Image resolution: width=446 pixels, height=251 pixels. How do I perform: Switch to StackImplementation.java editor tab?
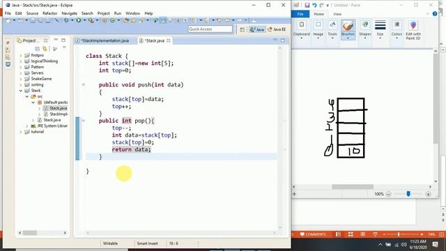(105, 40)
